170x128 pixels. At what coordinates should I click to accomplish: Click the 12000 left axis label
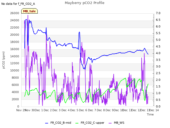point(15,63)
